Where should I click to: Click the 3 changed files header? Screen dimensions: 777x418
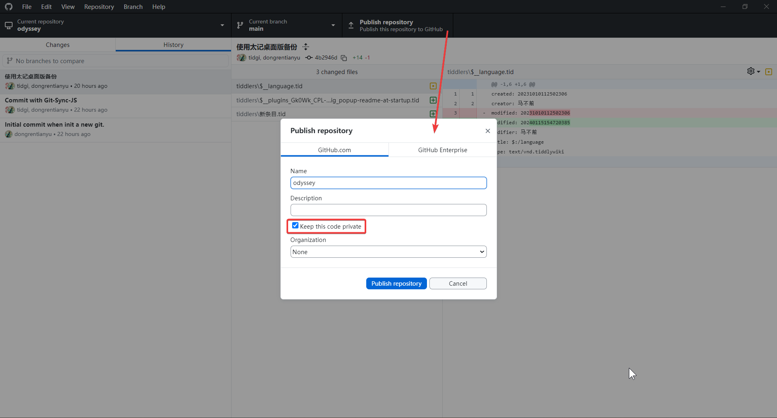337,72
